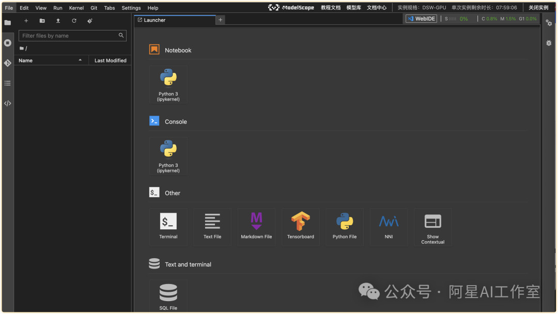Open the File menu

[x=9, y=8]
